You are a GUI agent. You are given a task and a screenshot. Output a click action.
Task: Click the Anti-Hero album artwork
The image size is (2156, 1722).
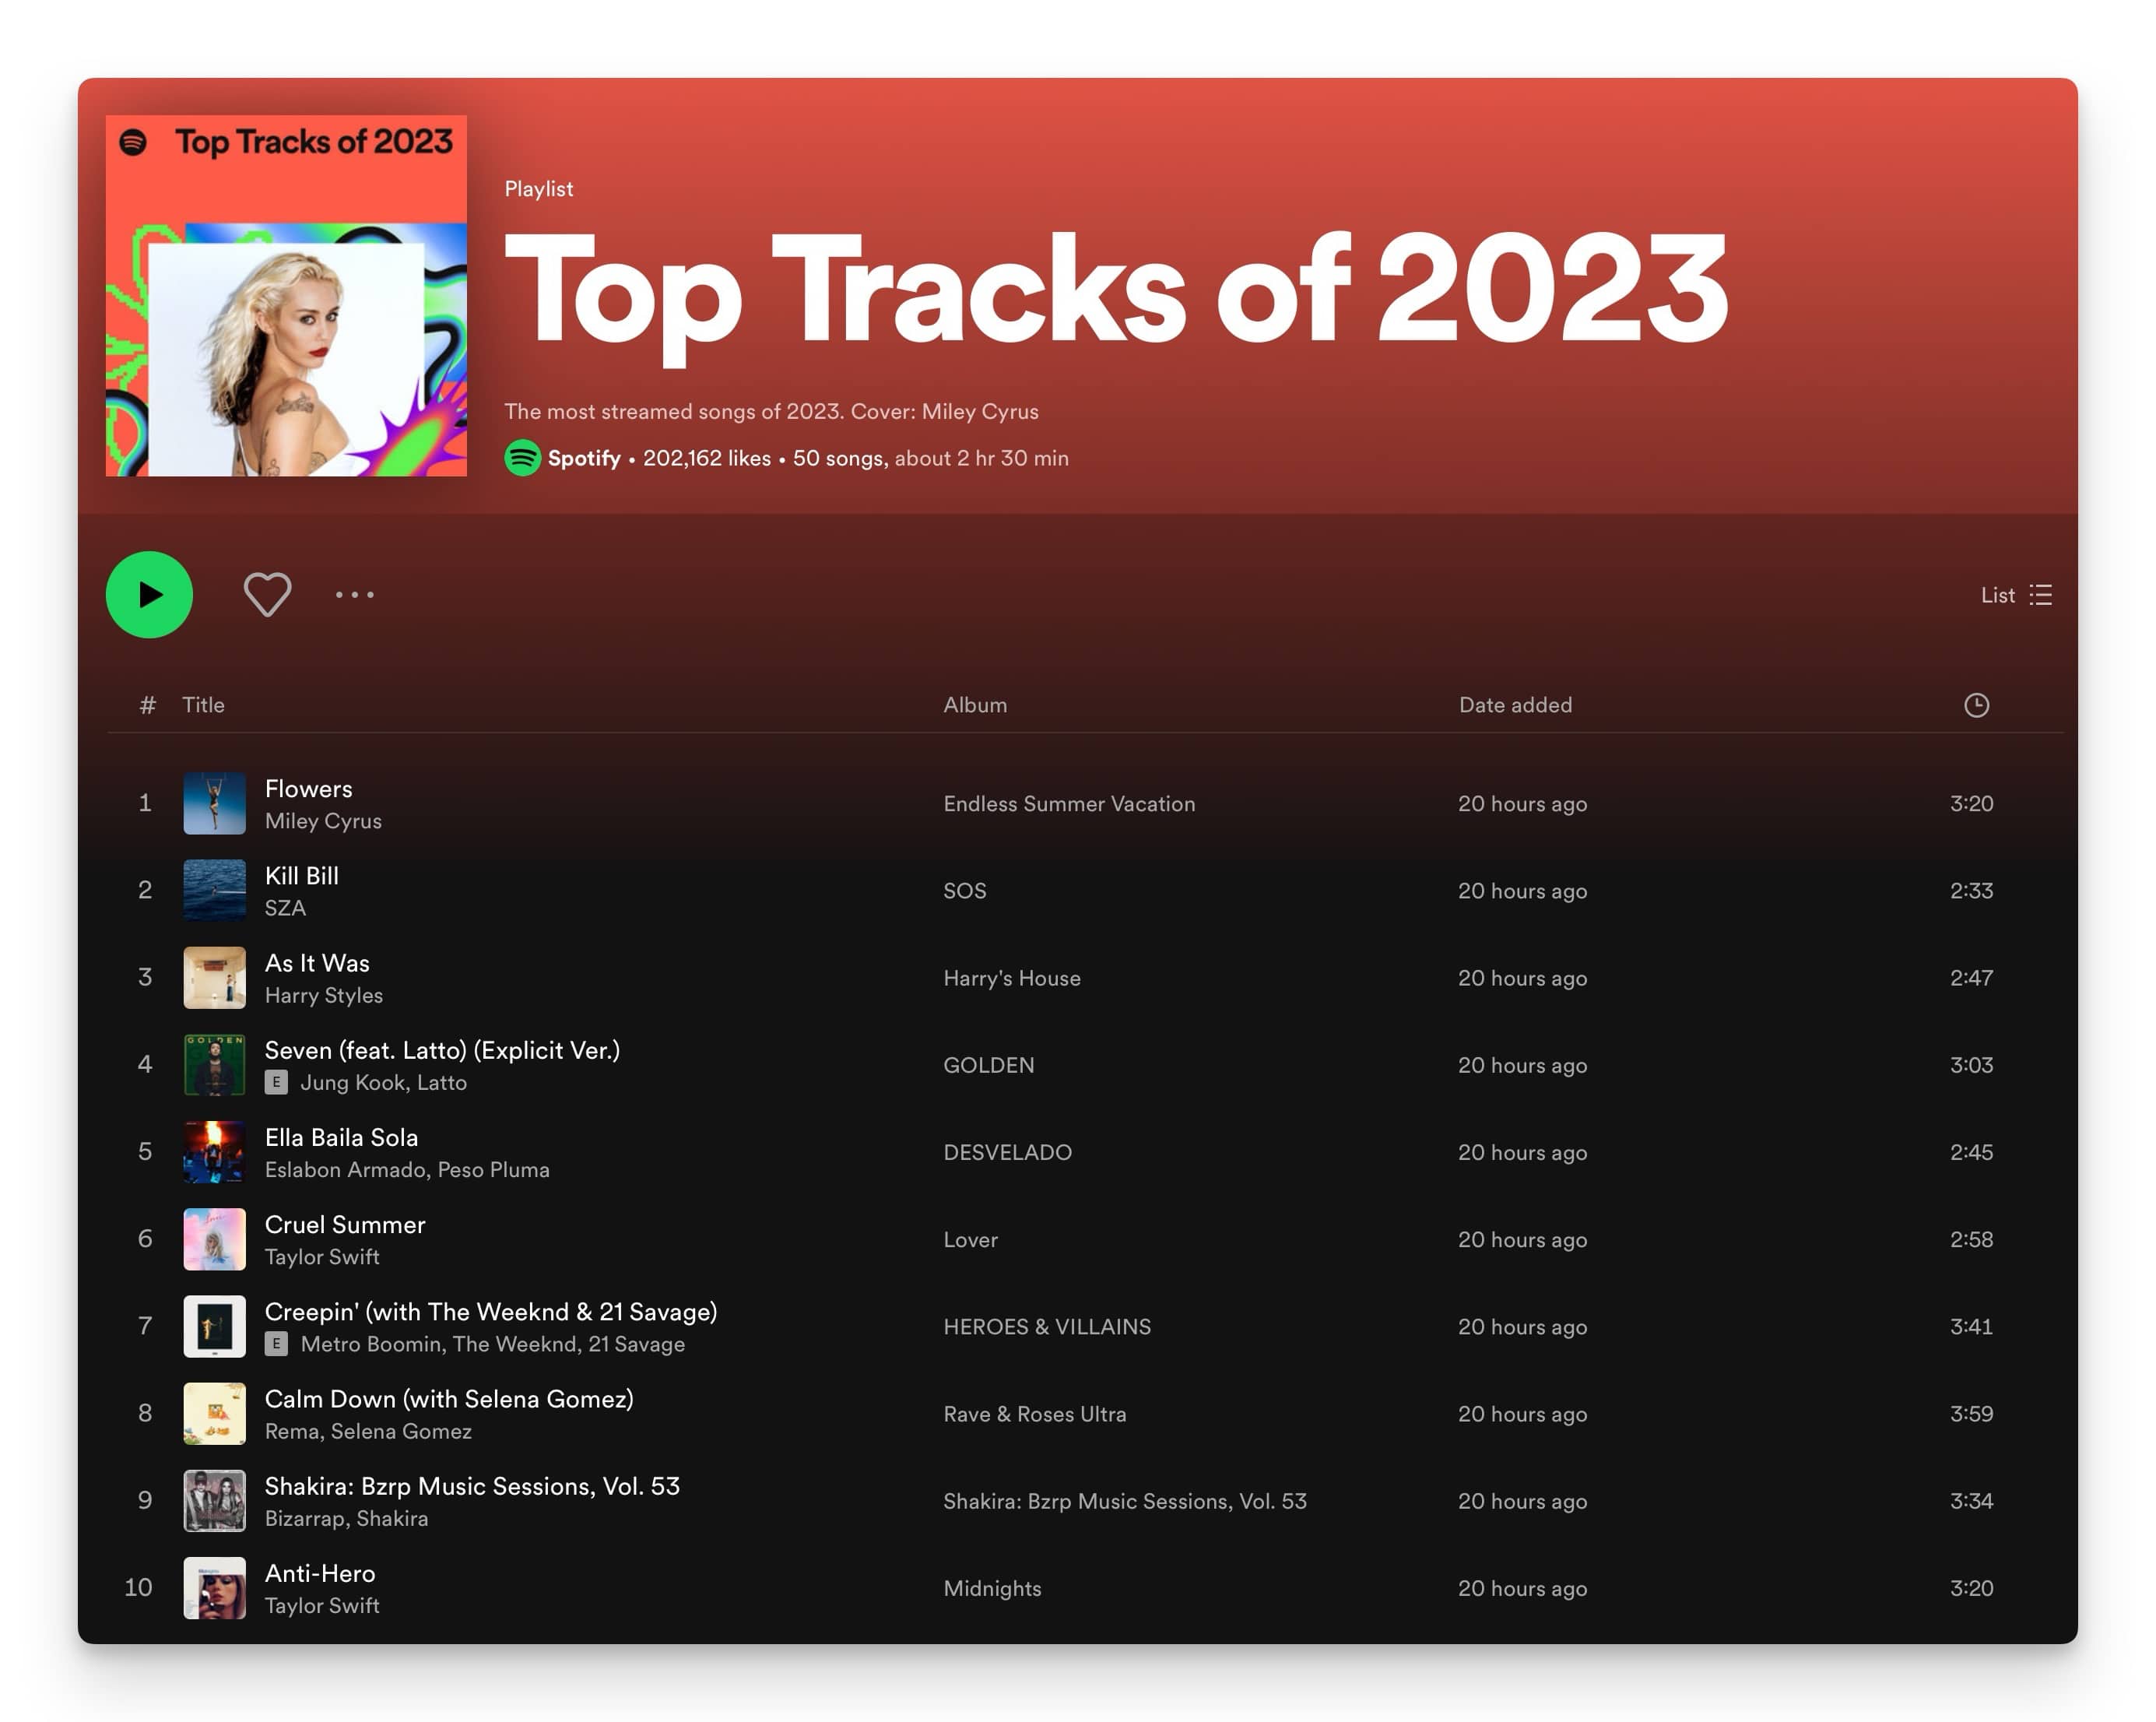pos(214,1588)
